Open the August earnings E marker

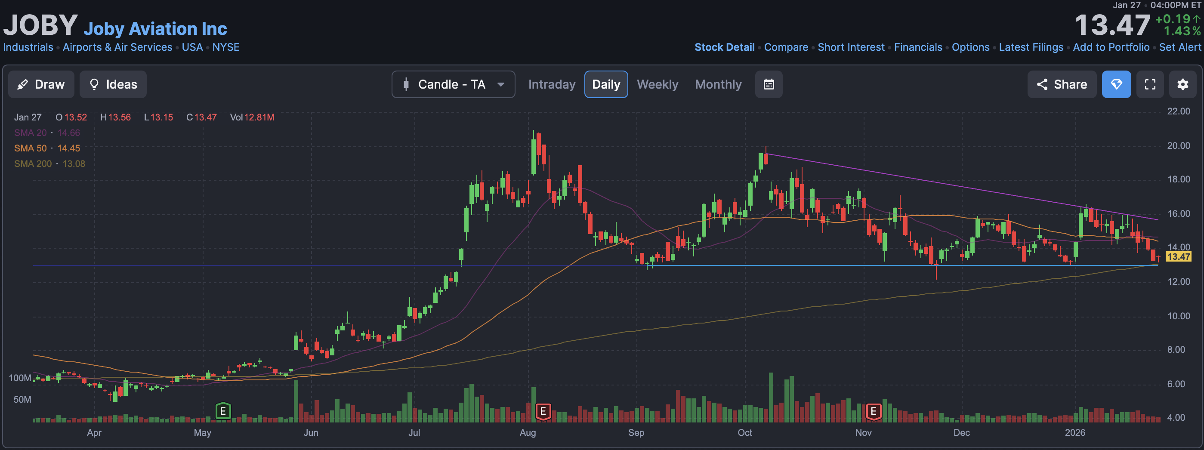click(x=543, y=411)
